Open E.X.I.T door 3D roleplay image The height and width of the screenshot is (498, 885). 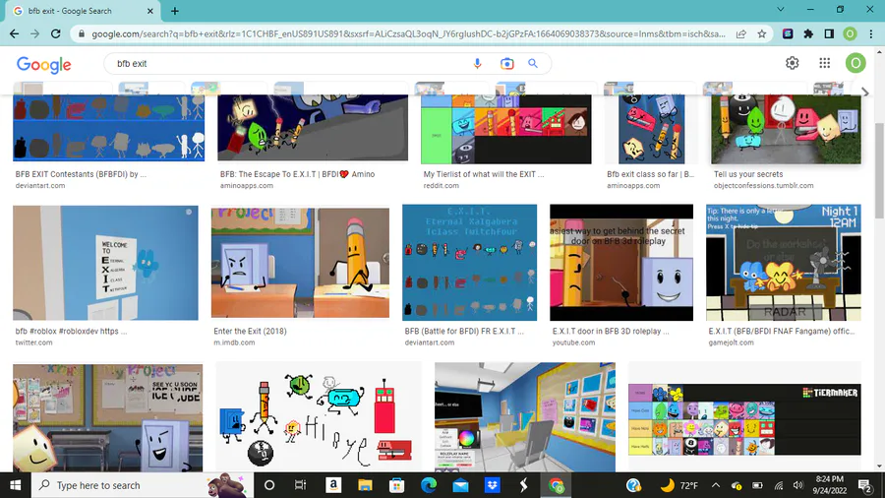[x=621, y=263]
